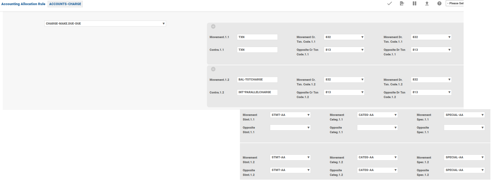Click the Movement.1.1 TXN field
495x181 pixels.
[257, 37]
